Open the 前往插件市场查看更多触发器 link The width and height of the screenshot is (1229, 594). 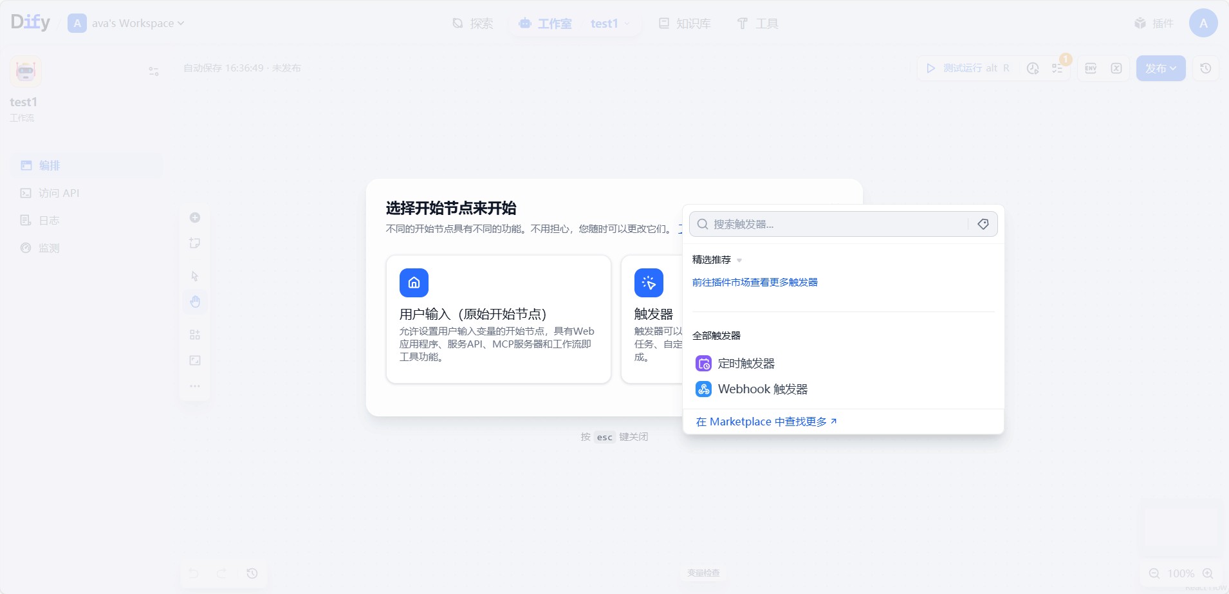pos(755,283)
